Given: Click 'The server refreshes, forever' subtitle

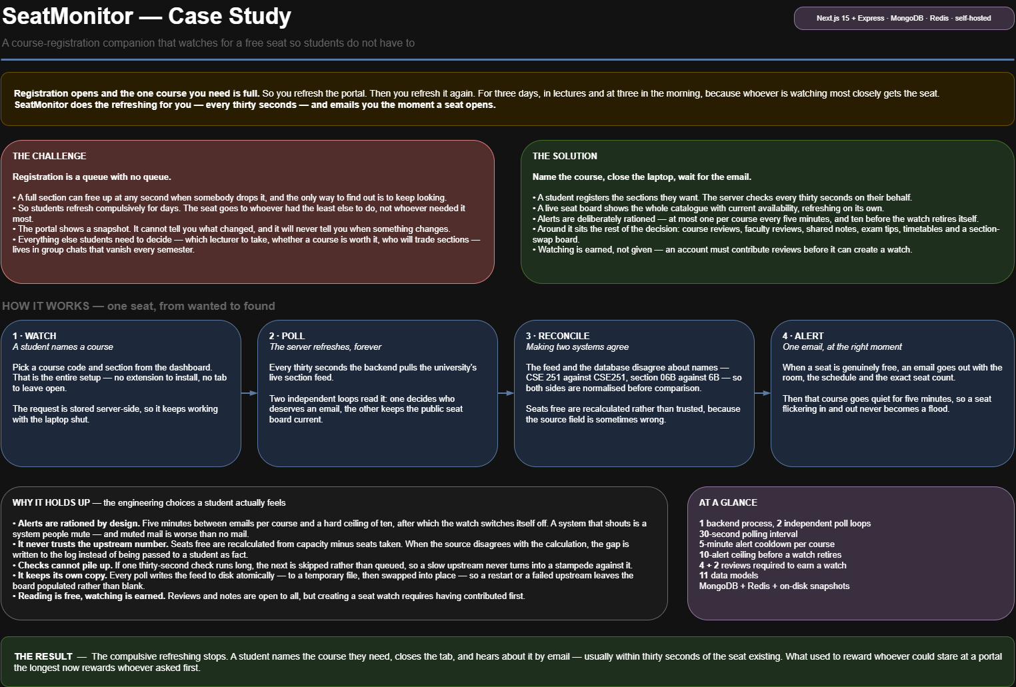Looking at the screenshot, I should [x=325, y=347].
